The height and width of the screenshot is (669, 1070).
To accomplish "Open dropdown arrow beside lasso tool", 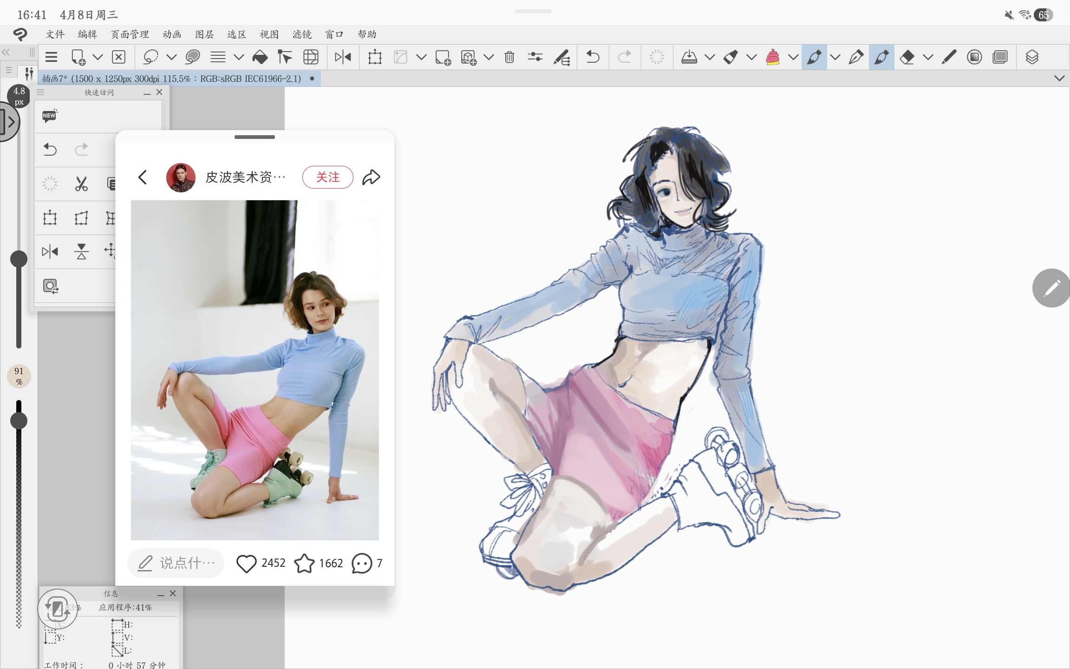I will 171,57.
